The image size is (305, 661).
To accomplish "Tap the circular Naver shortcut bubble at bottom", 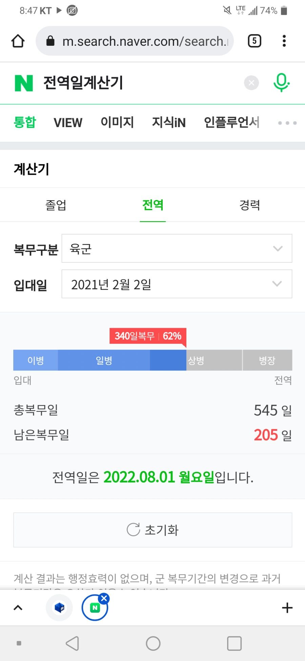I will click(95, 608).
